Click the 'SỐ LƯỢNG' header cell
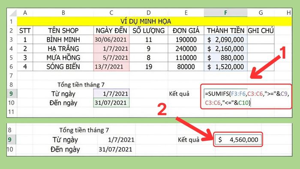This screenshot has width=300, height=169. [x=149, y=30]
